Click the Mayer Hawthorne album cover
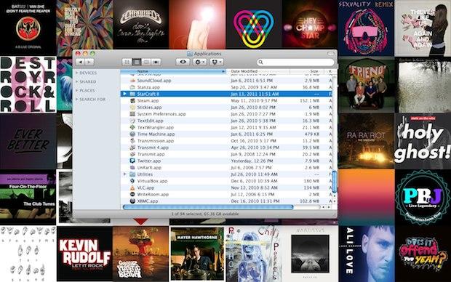Screen dimensions: 451x282 pos(197,254)
